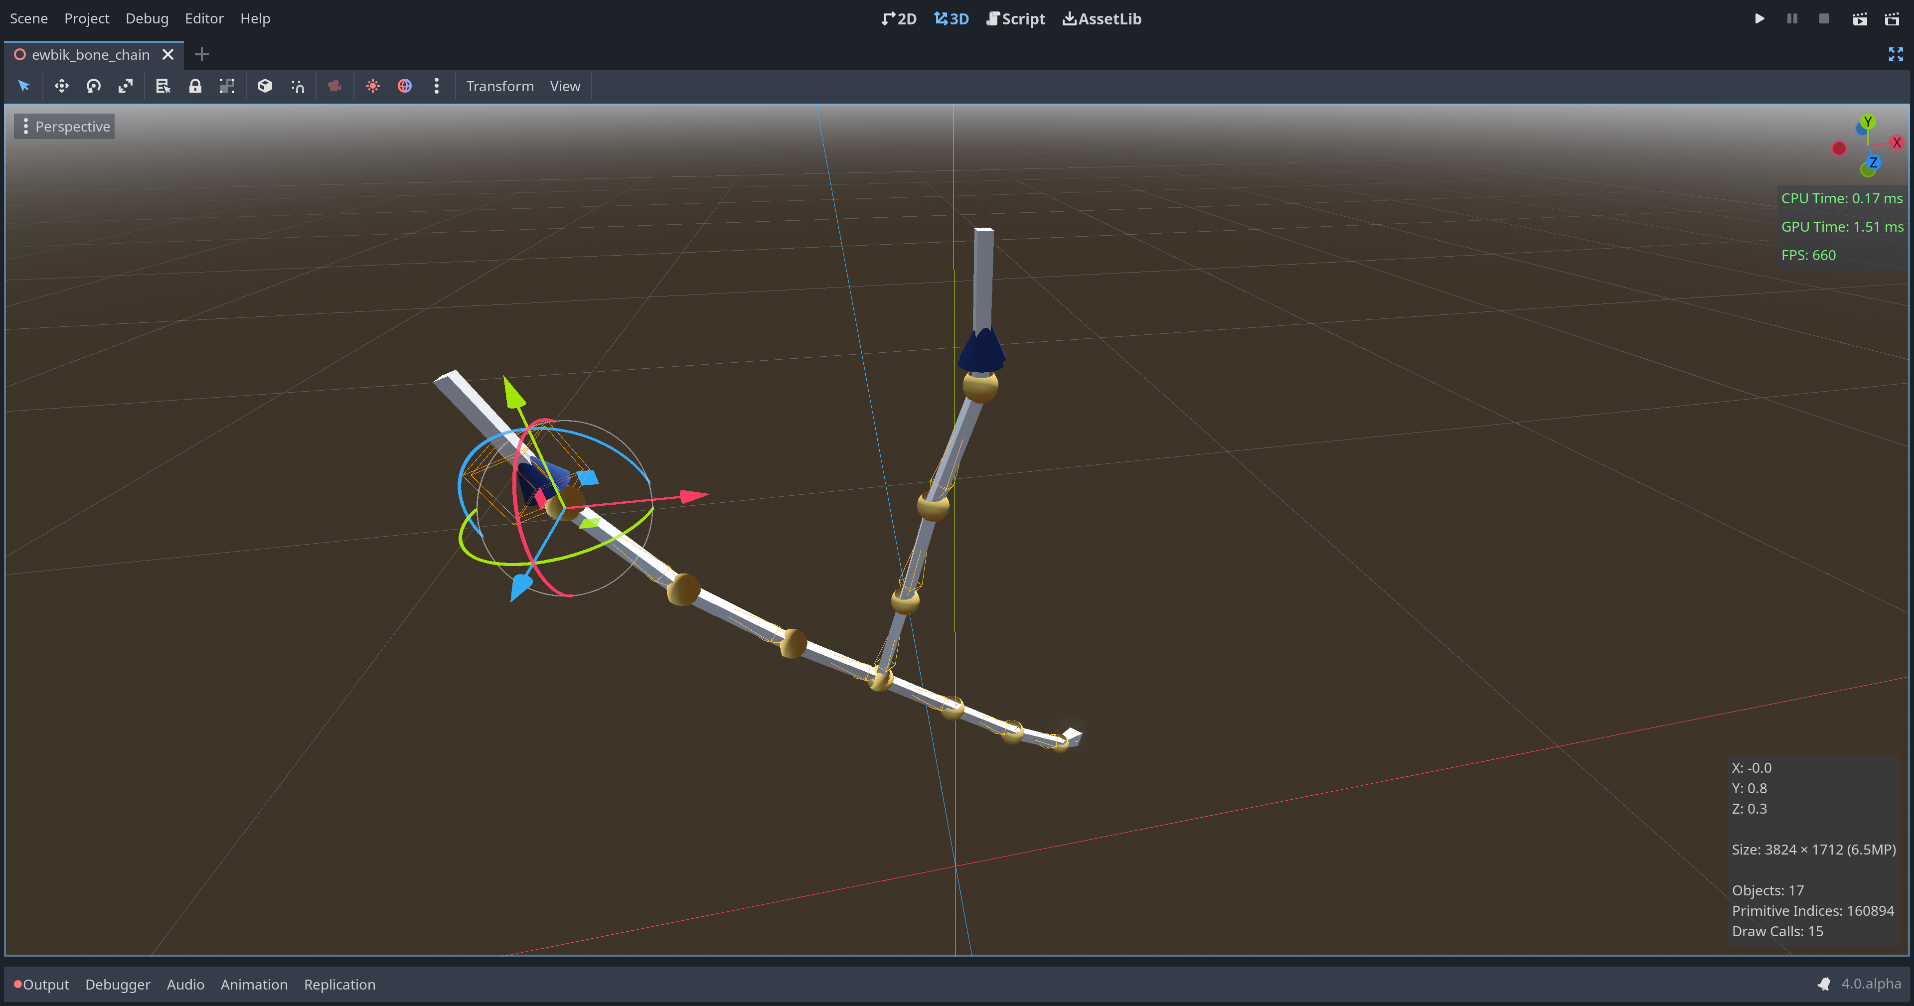Open the Animation bottom panel

tap(253, 985)
